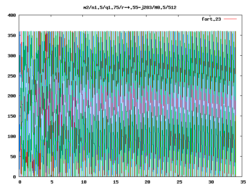Click y-axis label 400
The height and width of the screenshot is (187, 250).
click(x=12, y=15)
